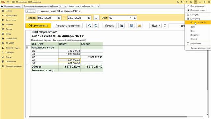Expand the account 90 dropdown arrow

pyautogui.click(x=131, y=18)
